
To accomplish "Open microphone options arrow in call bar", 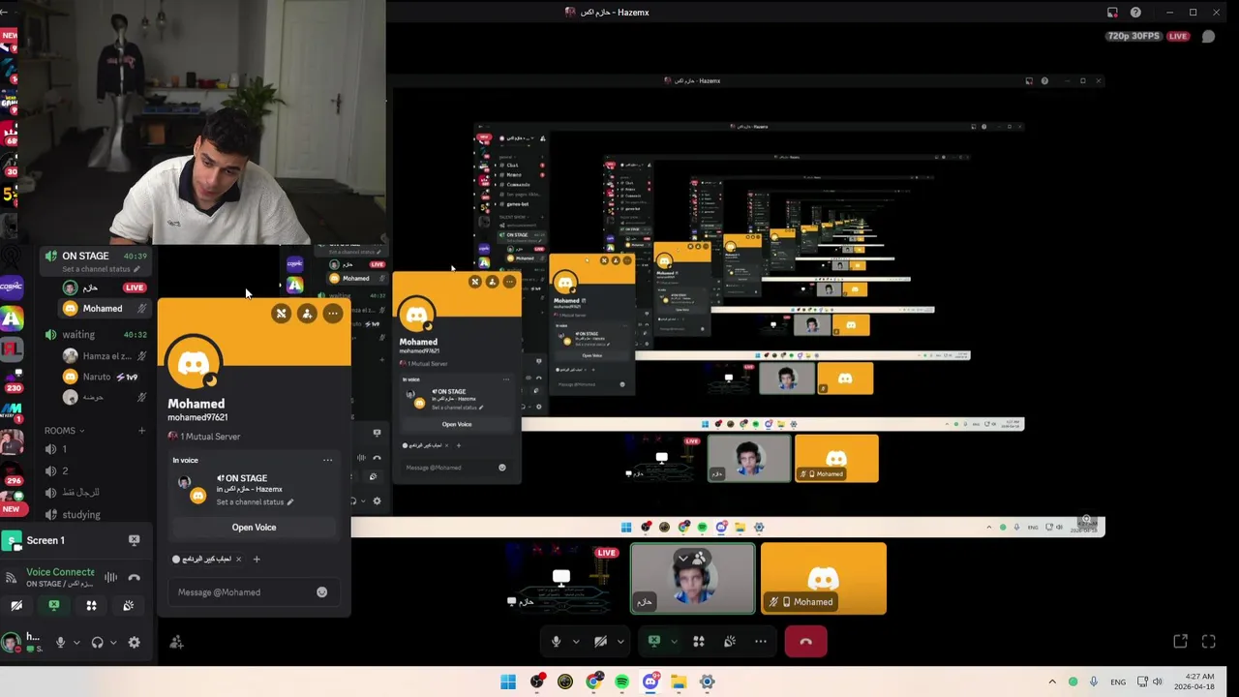I will 576,641.
